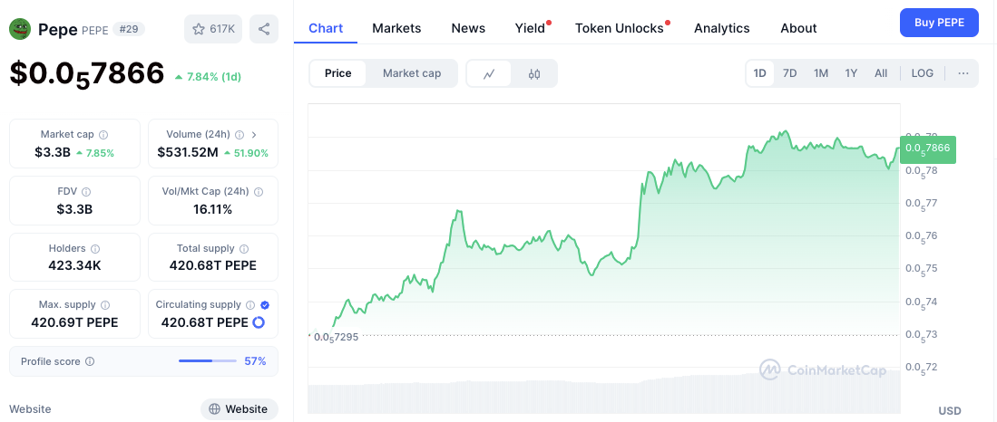Open the About tab

point(798,29)
